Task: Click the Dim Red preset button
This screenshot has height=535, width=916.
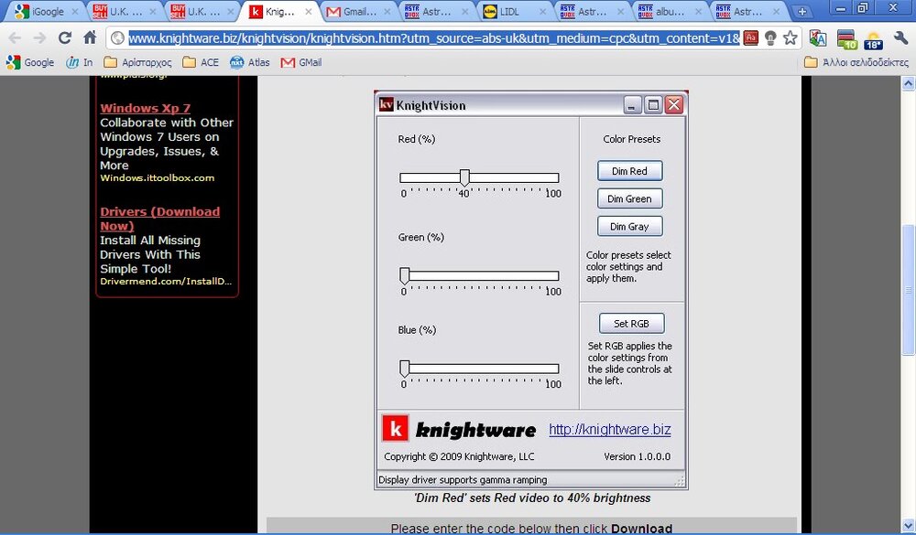Action: 629,171
